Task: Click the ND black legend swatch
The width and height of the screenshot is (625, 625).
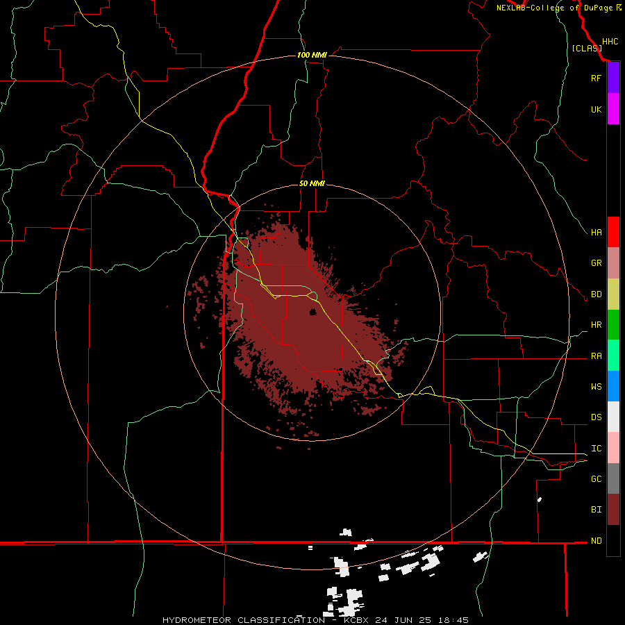Action: pos(613,540)
